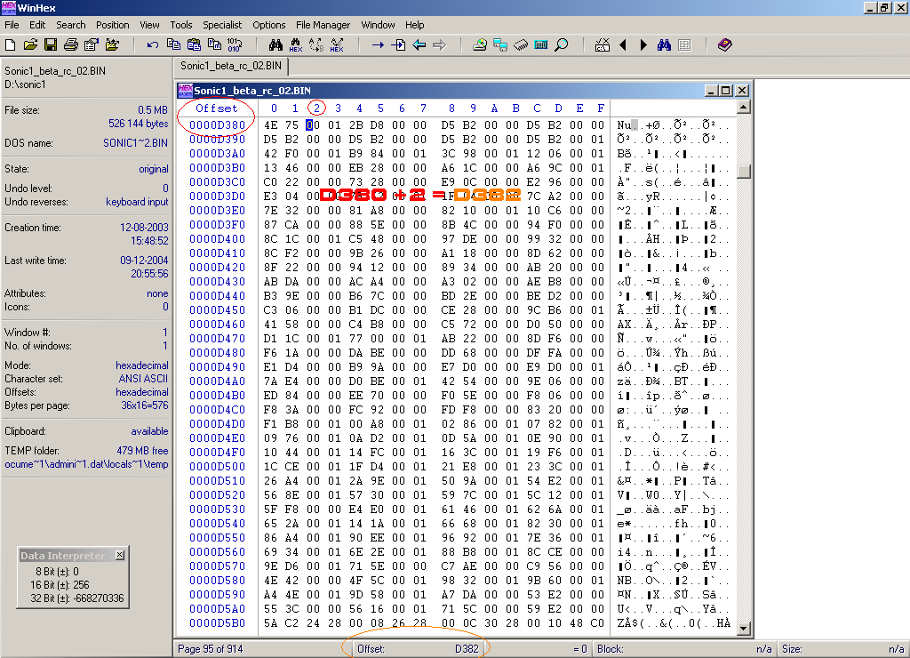Viewport: 910px width, 658px height.
Task: Open file Properties toolbar icon
Action: click(92, 44)
